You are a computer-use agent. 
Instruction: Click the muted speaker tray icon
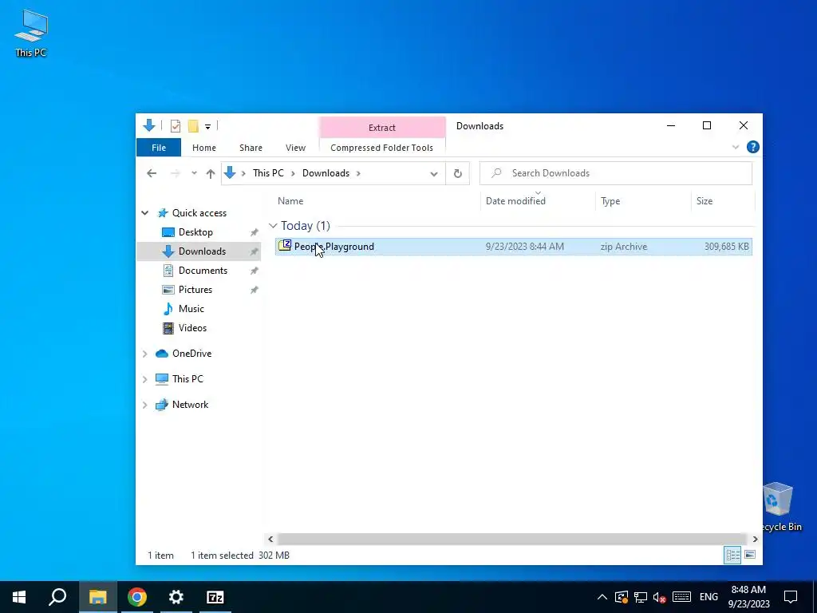[660, 597]
